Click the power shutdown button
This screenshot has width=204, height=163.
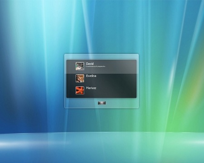point(102,103)
